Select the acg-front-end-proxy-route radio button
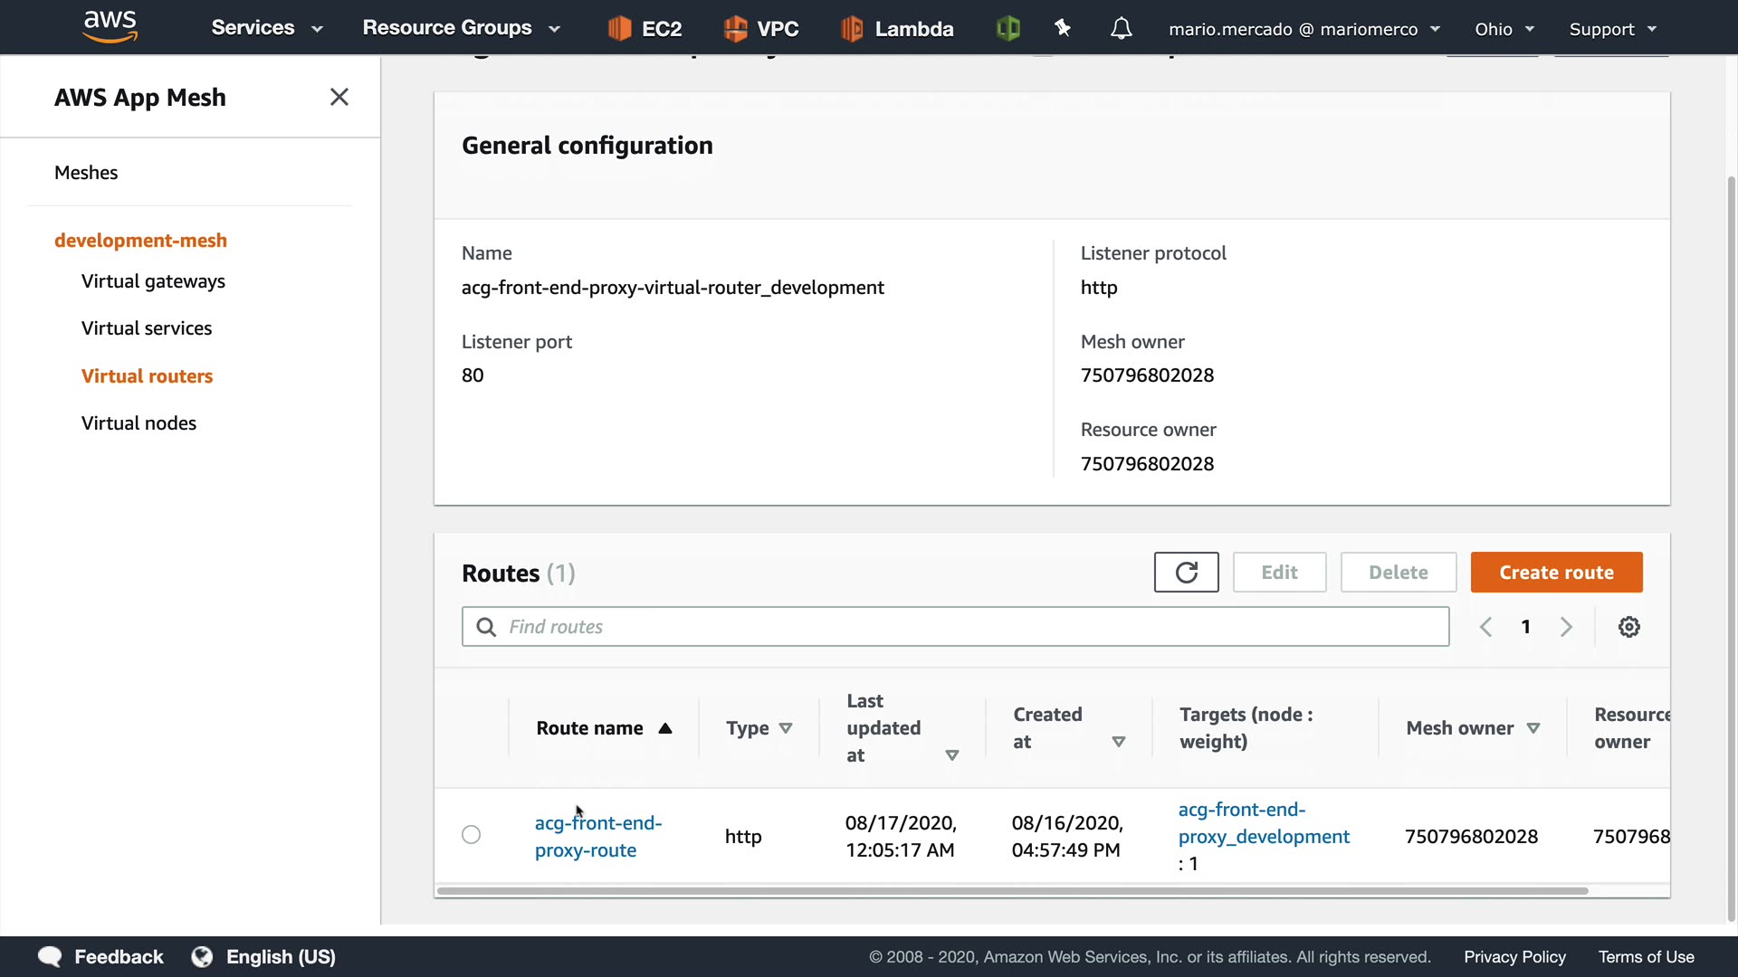The width and height of the screenshot is (1738, 977). 471,835
